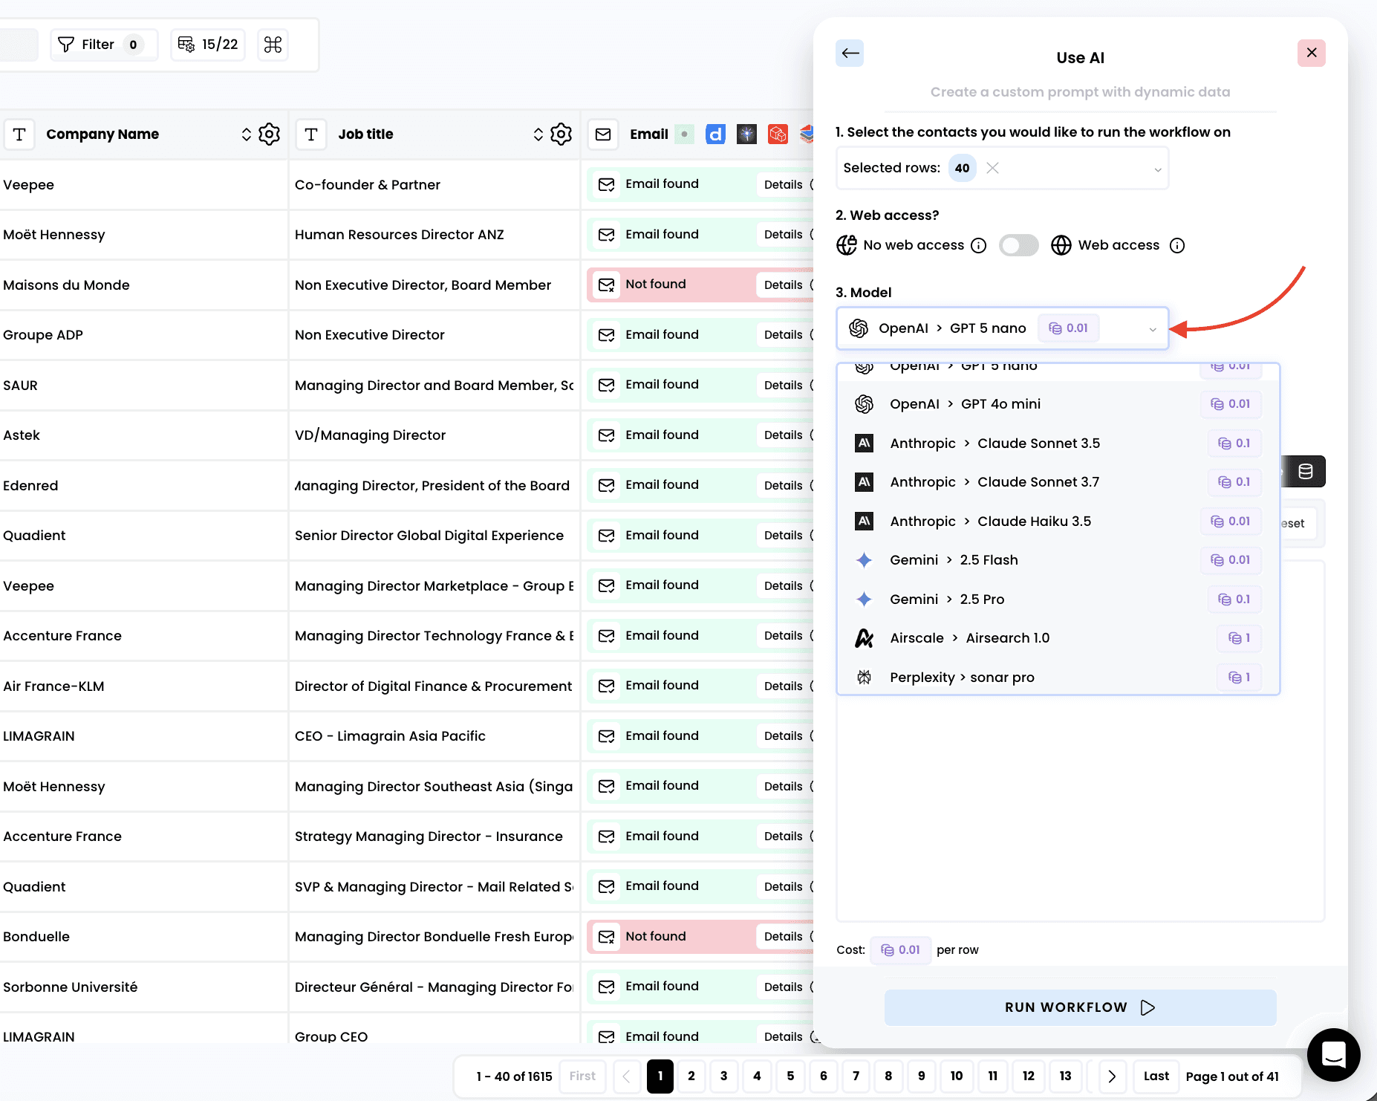Click envelope icon in SAUR row
This screenshot has height=1101, width=1377.
(607, 386)
